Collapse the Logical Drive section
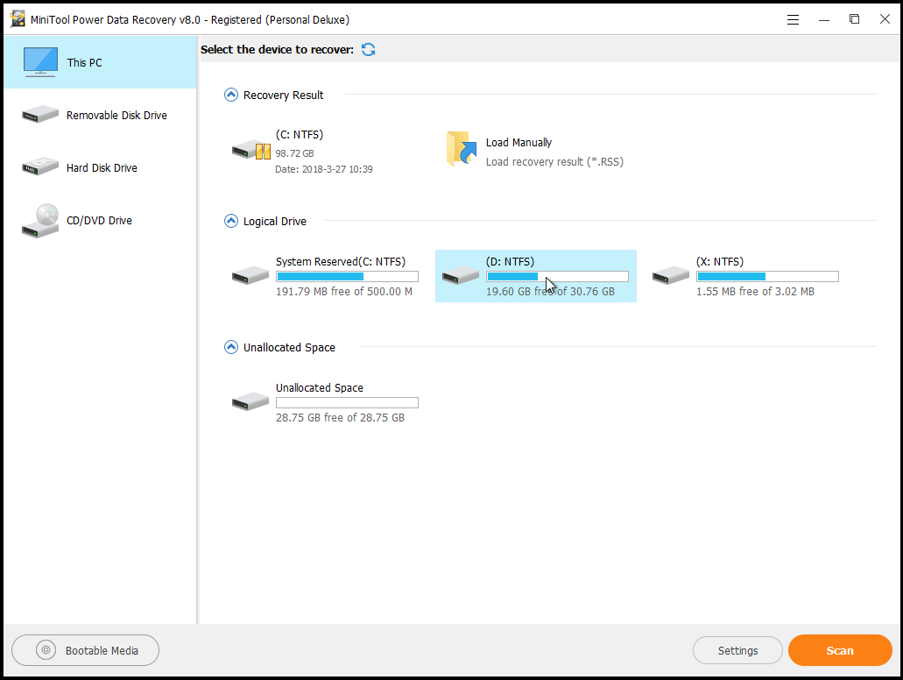 [231, 222]
